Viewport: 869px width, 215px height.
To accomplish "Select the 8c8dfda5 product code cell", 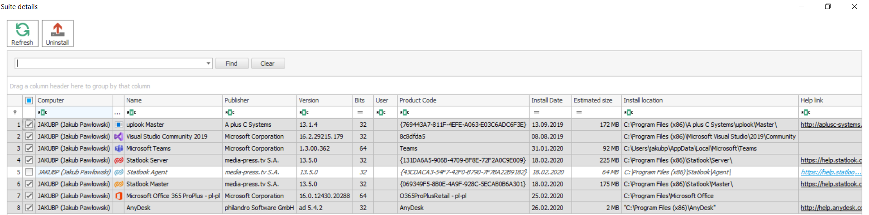I will [x=463, y=136].
